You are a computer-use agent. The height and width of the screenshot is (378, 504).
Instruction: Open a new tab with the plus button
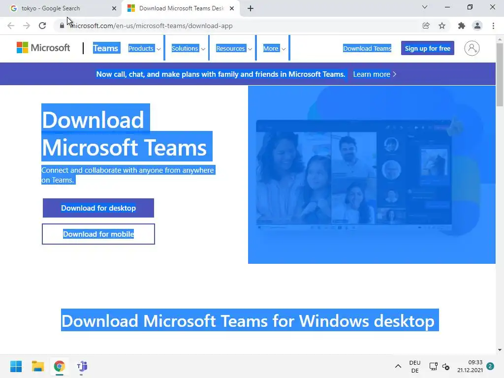(251, 8)
